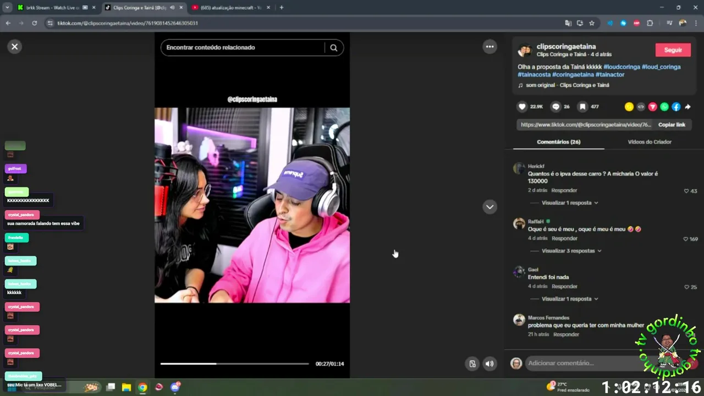This screenshot has height=396, width=704.
Task: Share via the red send icon
Action: [653, 107]
